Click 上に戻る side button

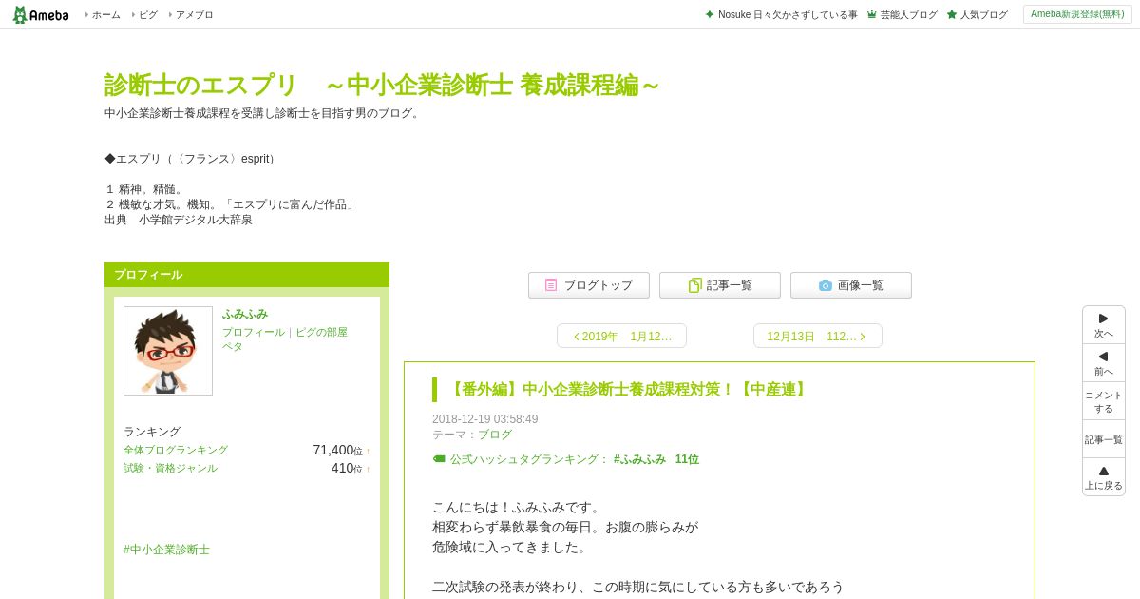[1104, 477]
